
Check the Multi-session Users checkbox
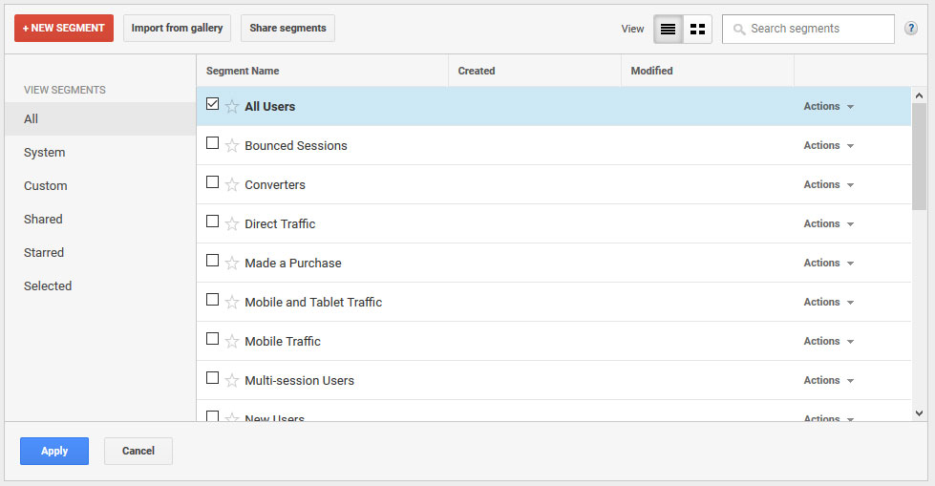[x=212, y=378]
